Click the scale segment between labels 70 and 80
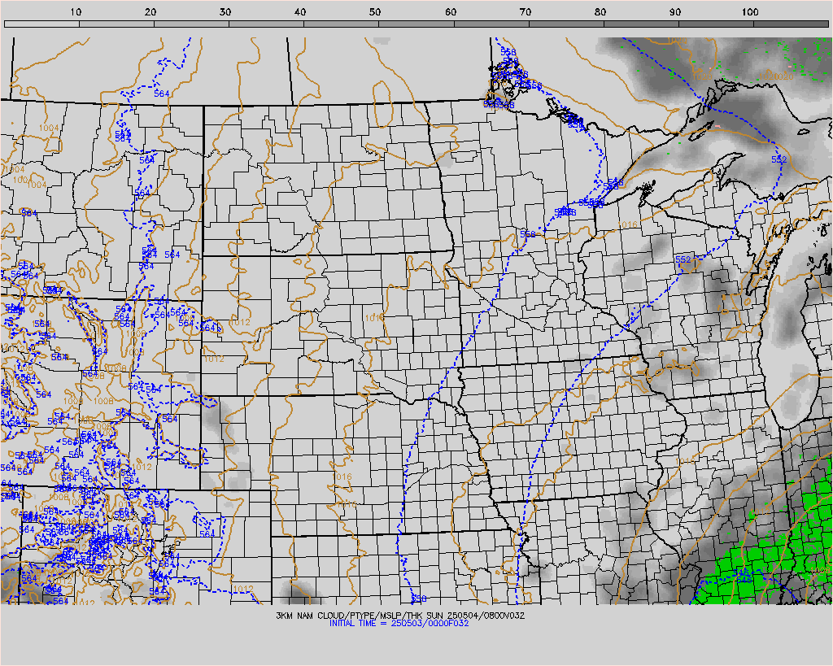 point(566,24)
